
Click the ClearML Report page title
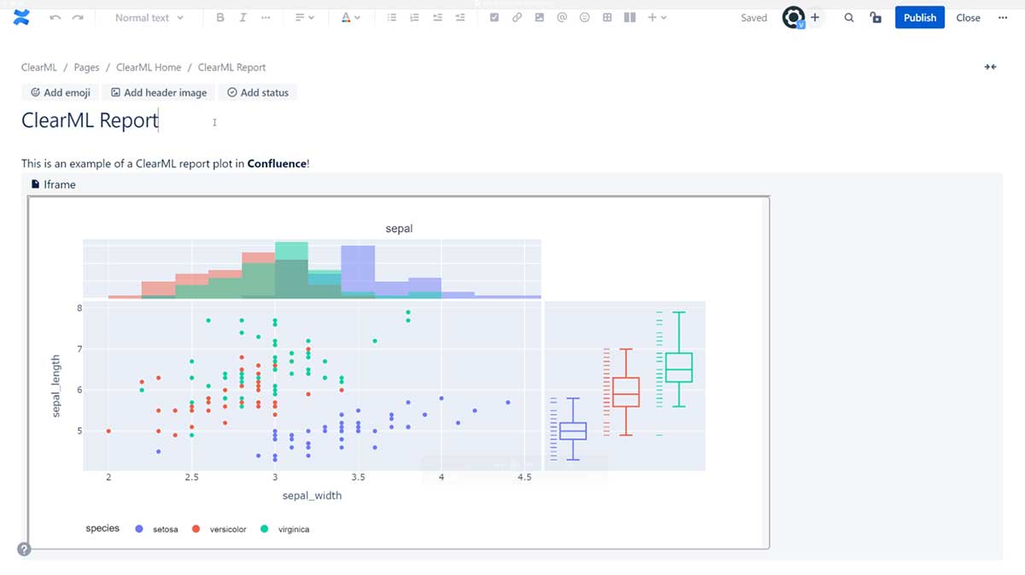(x=90, y=120)
